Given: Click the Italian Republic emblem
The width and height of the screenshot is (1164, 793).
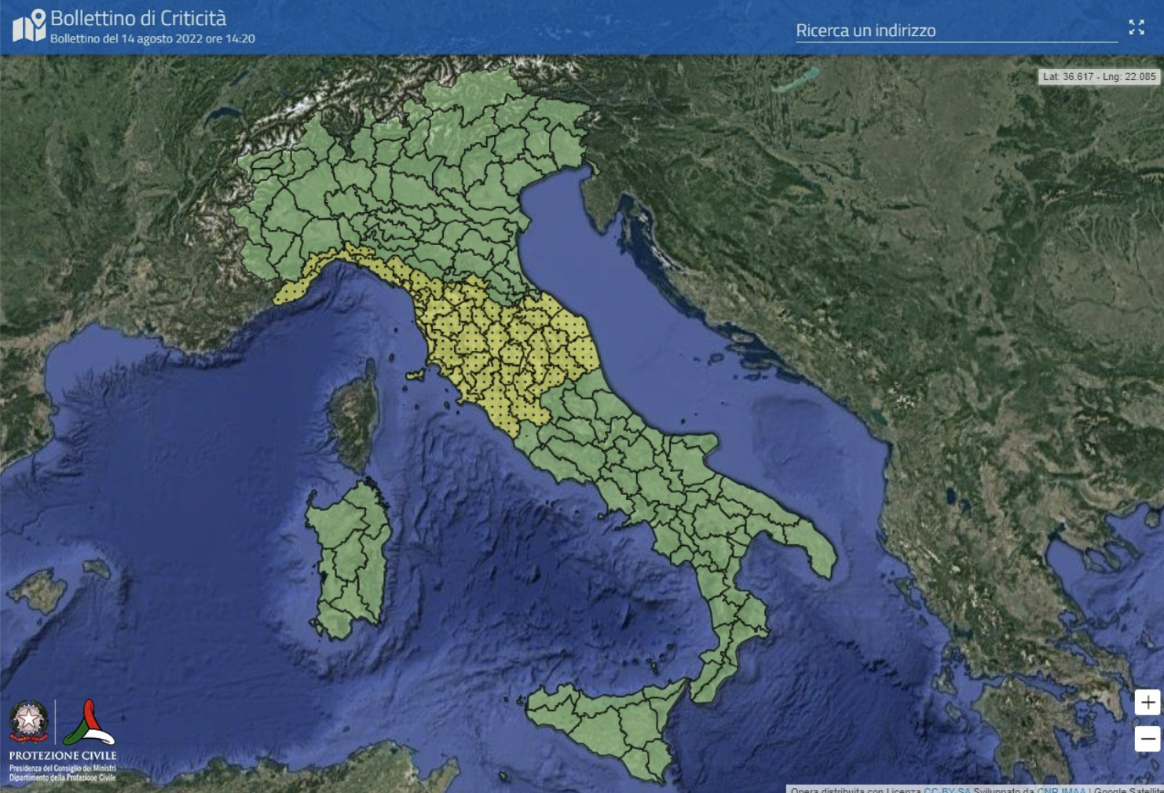Looking at the screenshot, I should [x=29, y=721].
